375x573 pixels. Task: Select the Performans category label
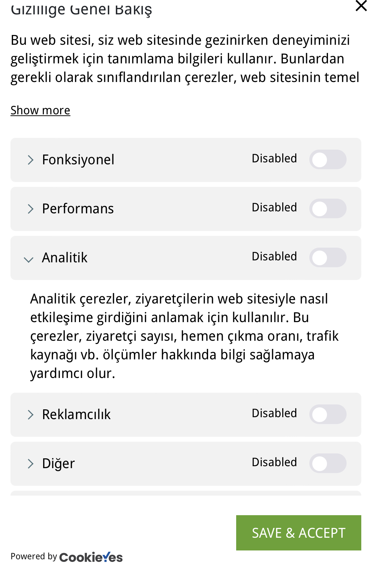pyautogui.click(x=78, y=209)
